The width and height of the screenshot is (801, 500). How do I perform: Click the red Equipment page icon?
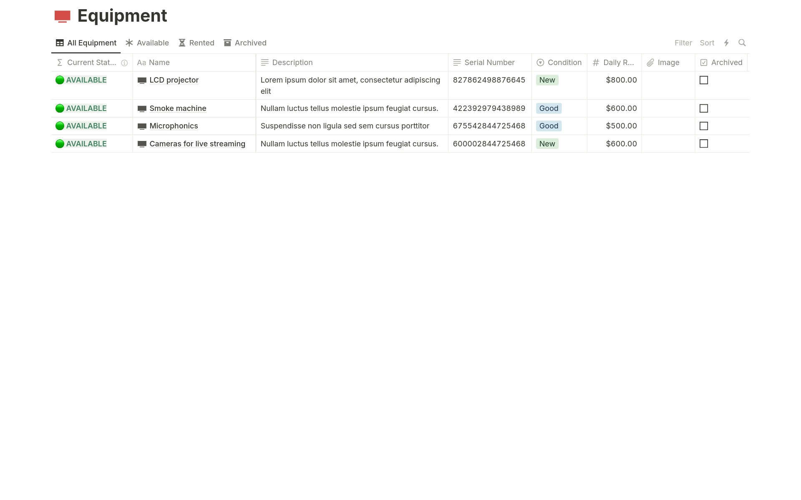tap(63, 16)
